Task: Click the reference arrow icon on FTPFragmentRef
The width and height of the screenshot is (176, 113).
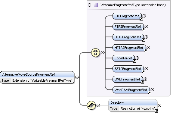Action: (141, 19)
